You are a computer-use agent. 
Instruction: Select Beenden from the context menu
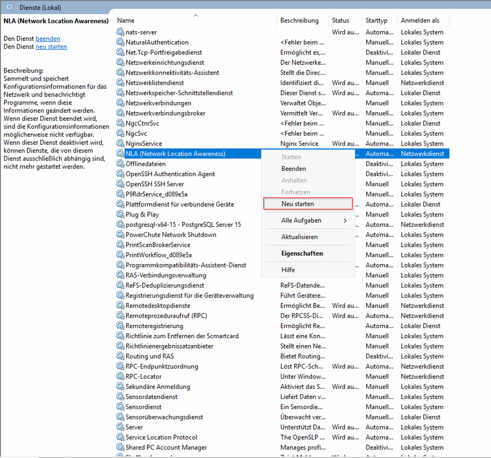point(293,169)
